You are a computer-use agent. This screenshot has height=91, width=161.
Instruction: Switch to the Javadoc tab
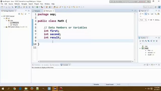click(45, 65)
